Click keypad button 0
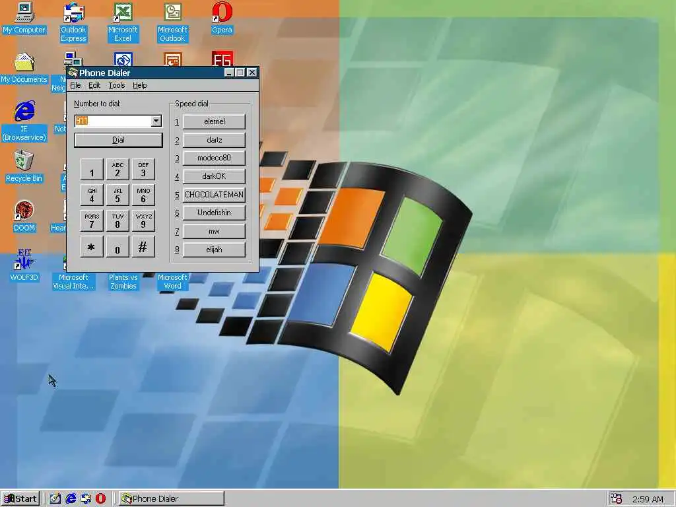The height and width of the screenshot is (507, 676). coord(118,247)
